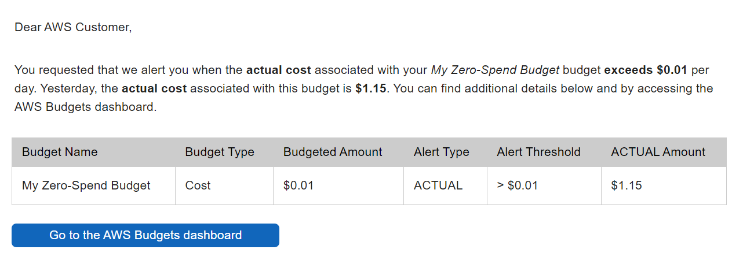
Task: Click the My Zero-Spend Budget table cell
Action: 86,185
